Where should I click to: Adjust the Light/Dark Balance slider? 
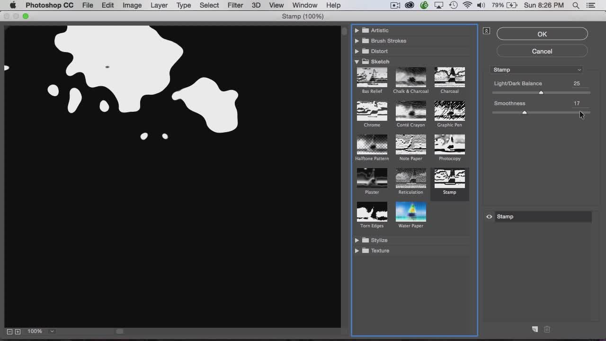541,93
